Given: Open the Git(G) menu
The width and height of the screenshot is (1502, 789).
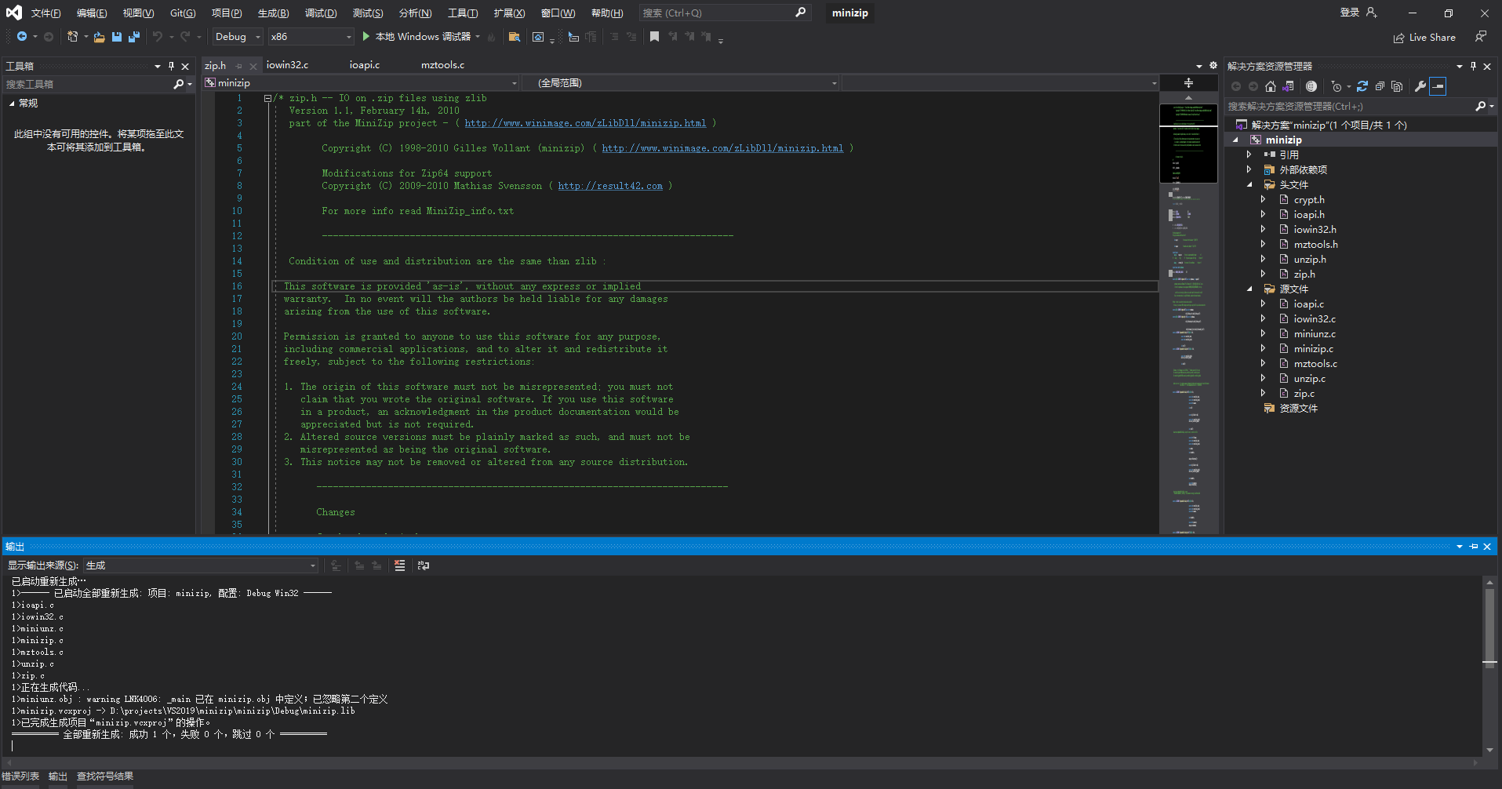Looking at the screenshot, I should click(183, 13).
